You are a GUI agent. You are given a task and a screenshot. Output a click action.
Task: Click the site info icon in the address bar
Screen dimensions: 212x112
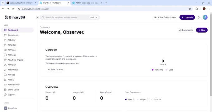(19, 9)
